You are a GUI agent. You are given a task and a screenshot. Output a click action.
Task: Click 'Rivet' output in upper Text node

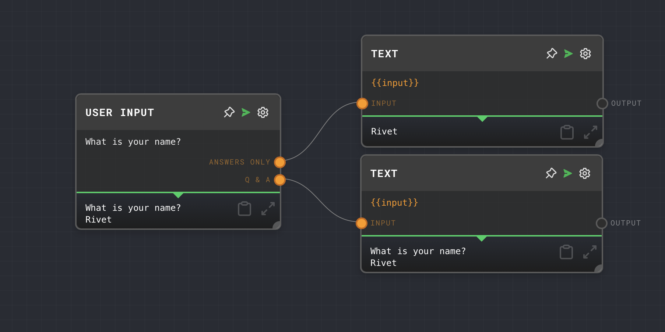tap(384, 131)
